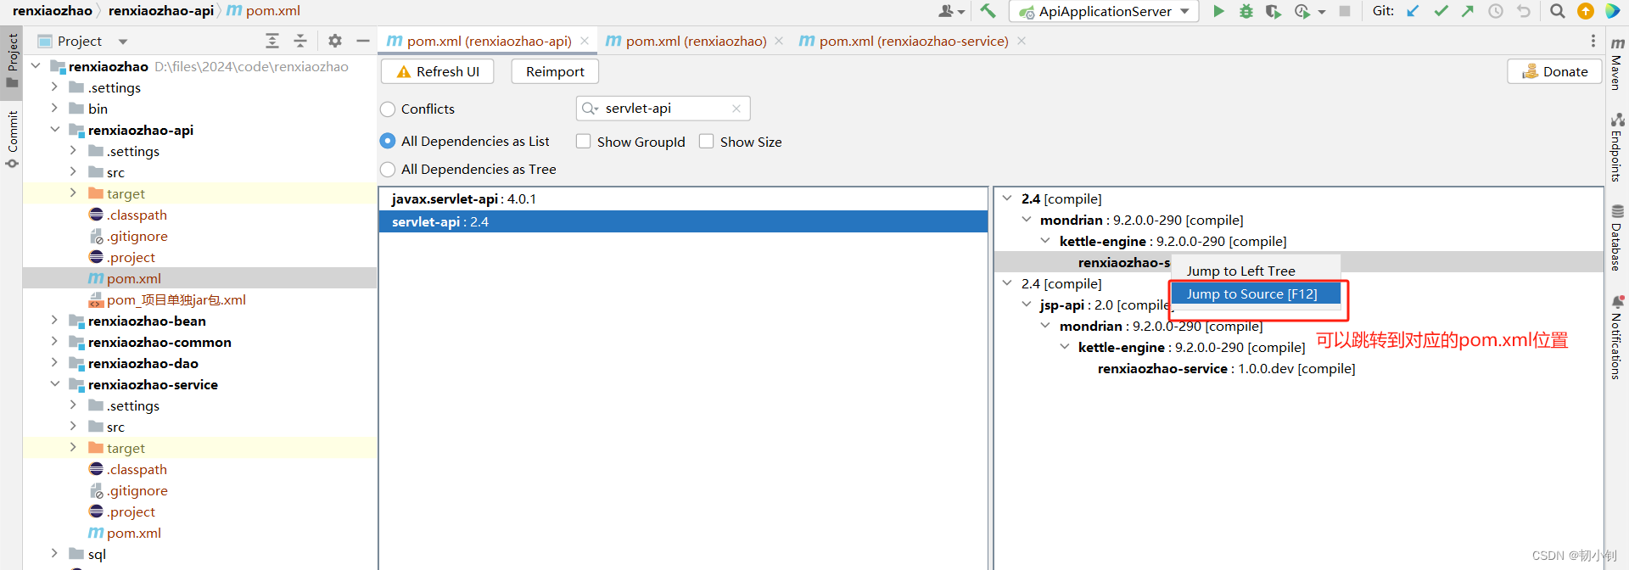The image size is (1629, 570).
Task: Show Git history clock icon
Action: pos(1496,11)
